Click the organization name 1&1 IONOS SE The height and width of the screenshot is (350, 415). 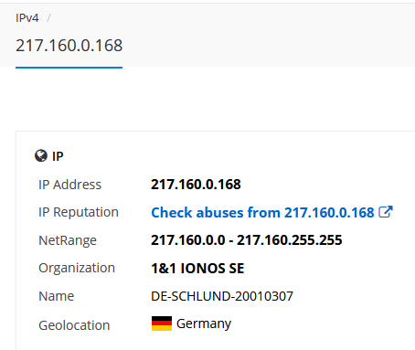[x=197, y=269]
